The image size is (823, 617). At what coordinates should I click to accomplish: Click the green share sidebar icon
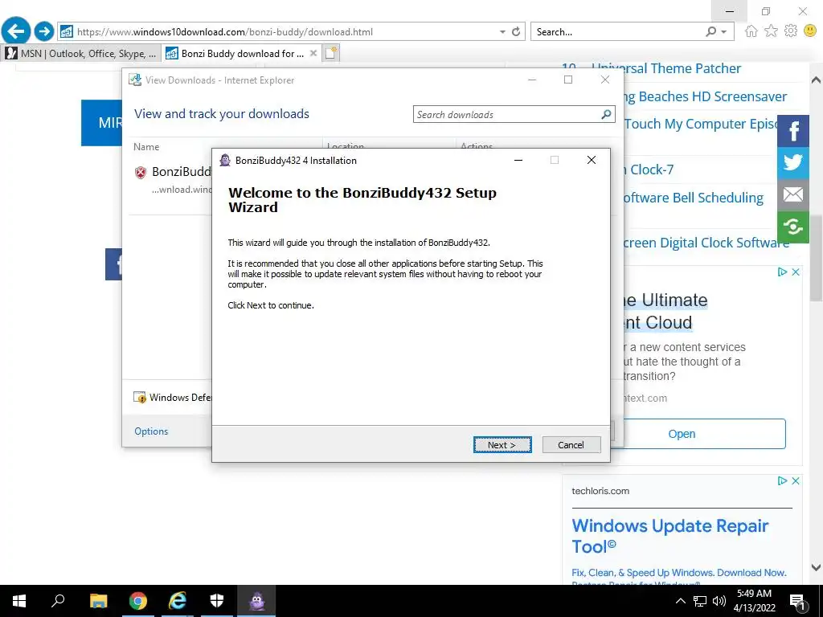click(793, 227)
